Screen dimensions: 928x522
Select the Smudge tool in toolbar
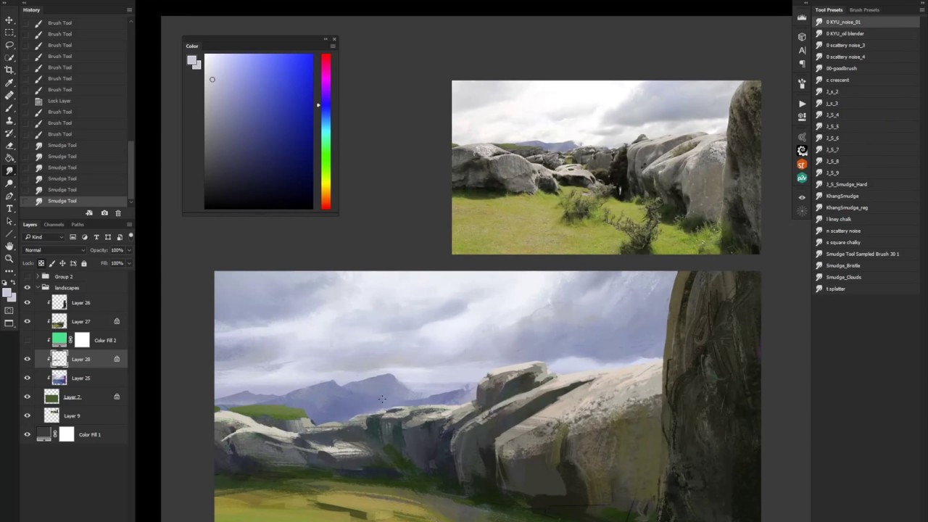pos(9,170)
